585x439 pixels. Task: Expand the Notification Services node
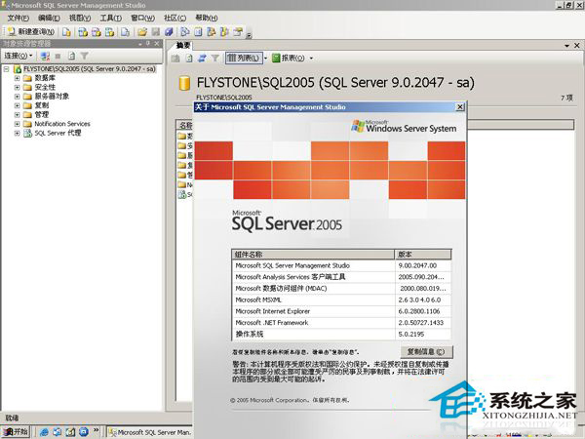click(x=17, y=124)
